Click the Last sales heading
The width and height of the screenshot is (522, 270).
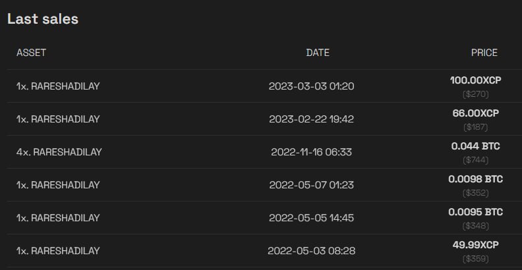tap(43, 19)
